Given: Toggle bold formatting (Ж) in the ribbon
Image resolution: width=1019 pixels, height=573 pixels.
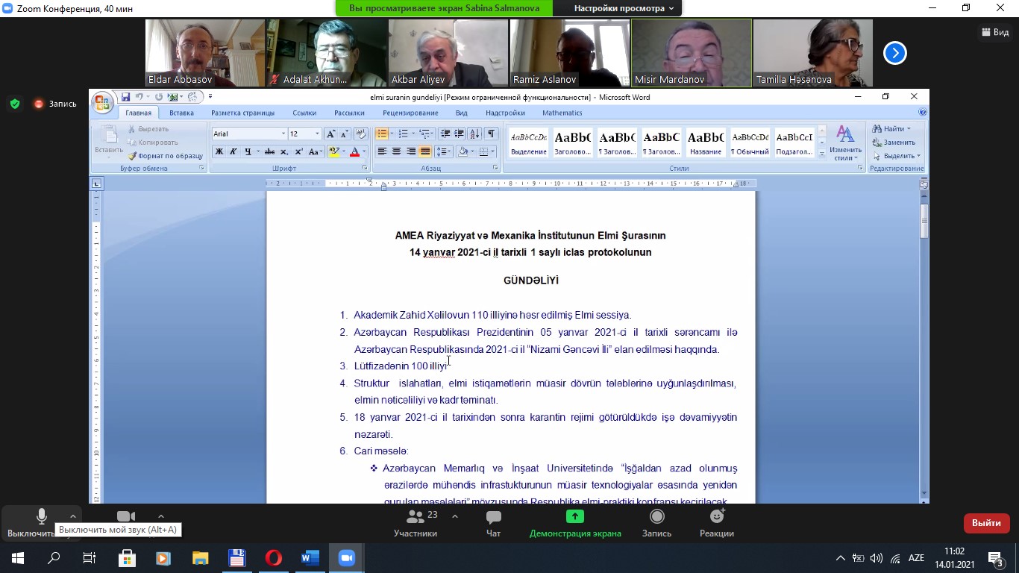Looking at the screenshot, I should [x=219, y=151].
